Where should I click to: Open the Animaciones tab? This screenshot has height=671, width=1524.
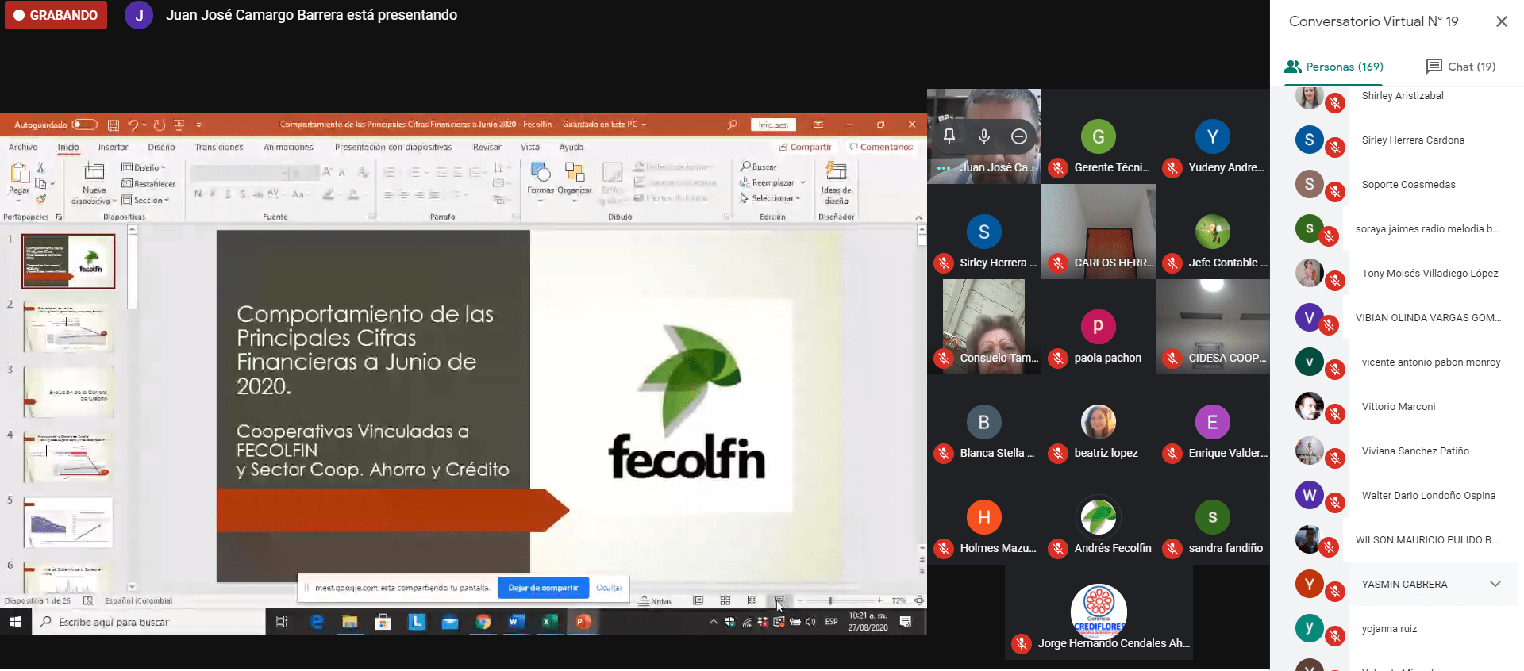pos(288,147)
